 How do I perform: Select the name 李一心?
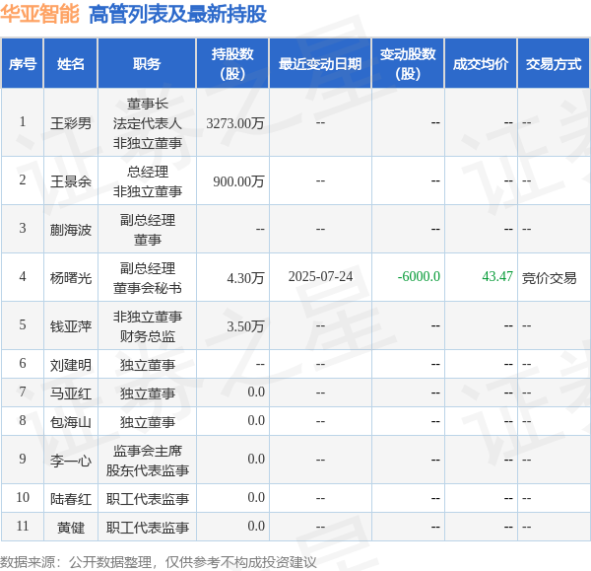[x=71, y=461]
